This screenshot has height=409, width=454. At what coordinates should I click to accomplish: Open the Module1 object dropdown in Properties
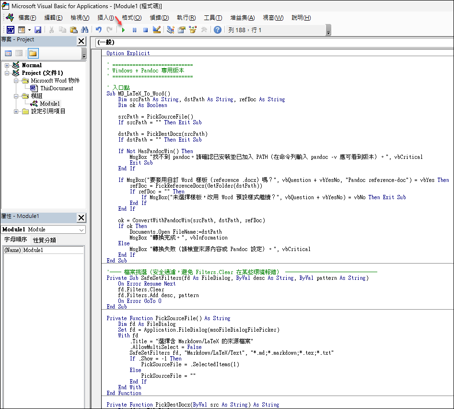pos(81,229)
